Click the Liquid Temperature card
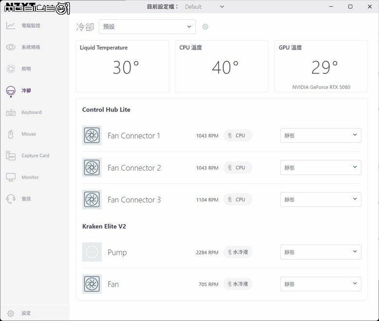This screenshot has height=321, width=379. click(x=122, y=66)
